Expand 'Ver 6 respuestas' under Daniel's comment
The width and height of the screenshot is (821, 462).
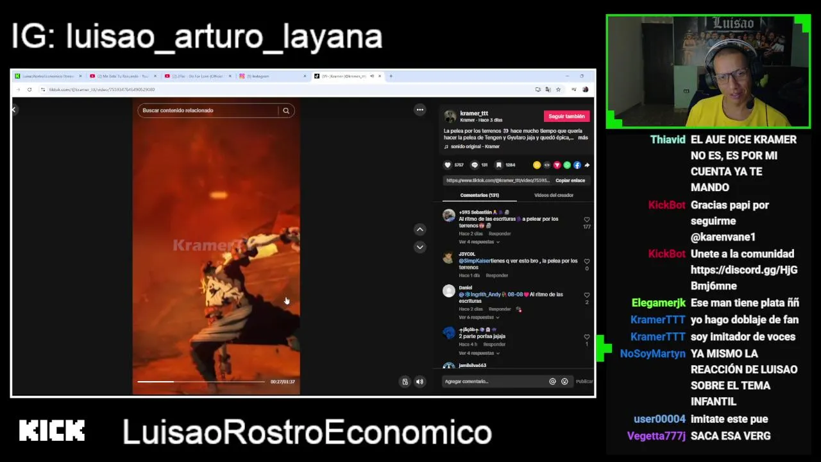click(x=478, y=318)
